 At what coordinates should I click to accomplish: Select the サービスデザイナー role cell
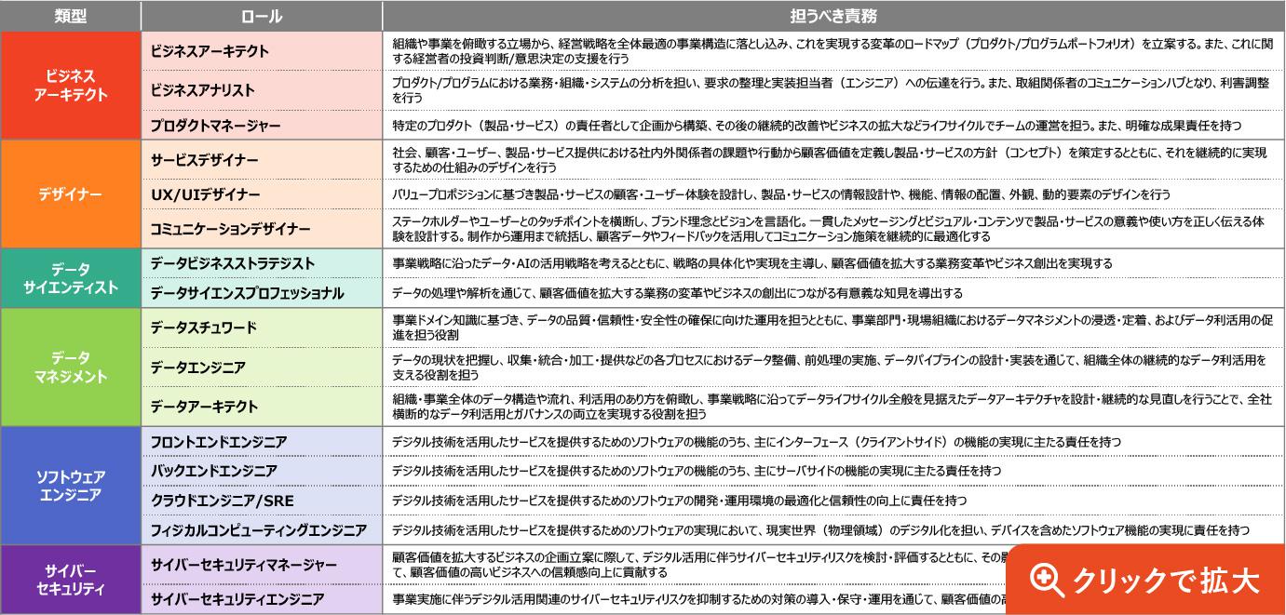point(261,160)
